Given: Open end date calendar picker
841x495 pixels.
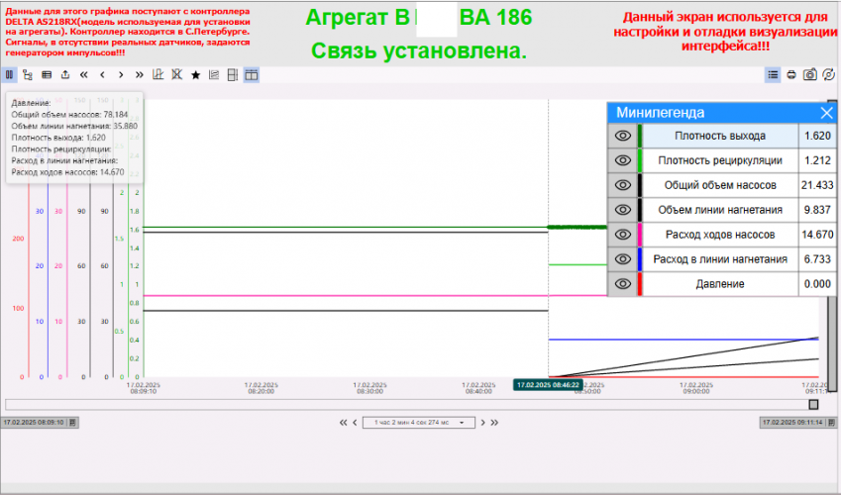Looking at the screenshot, I should click(x=833, y=422).
